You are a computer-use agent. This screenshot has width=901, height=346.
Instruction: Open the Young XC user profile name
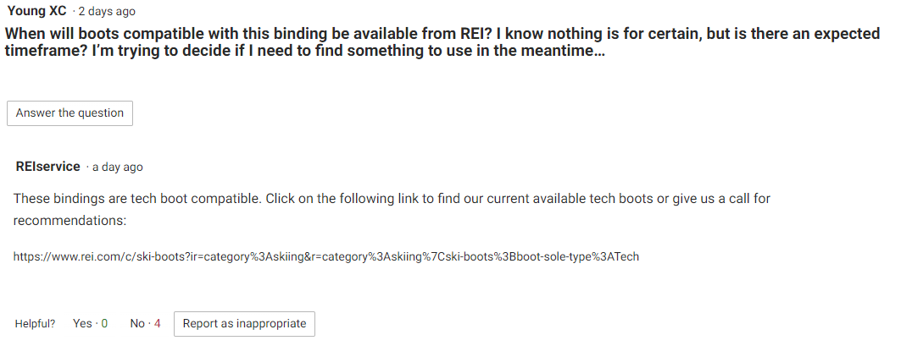(36, 11)
